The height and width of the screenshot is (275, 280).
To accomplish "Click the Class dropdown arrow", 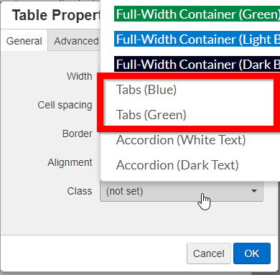I will click(x=254, y=191).
